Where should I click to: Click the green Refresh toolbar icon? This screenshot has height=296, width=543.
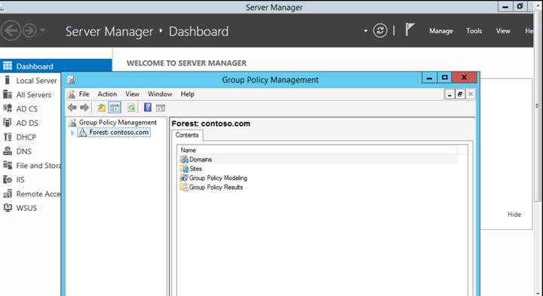[x=131, y=108]
